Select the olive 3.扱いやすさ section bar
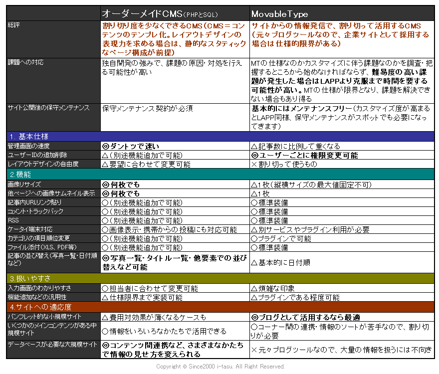Image resolution: width=439 pixels, height=374 pixels. pyautogui.click(x=219, y=278)
